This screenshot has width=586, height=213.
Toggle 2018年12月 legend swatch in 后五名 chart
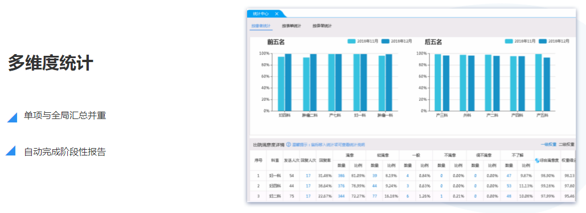[543, 41]
